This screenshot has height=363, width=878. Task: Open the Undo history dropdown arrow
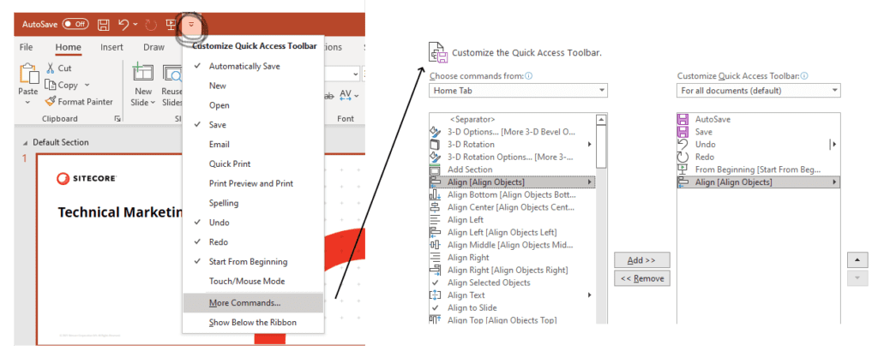pos(135,25)
